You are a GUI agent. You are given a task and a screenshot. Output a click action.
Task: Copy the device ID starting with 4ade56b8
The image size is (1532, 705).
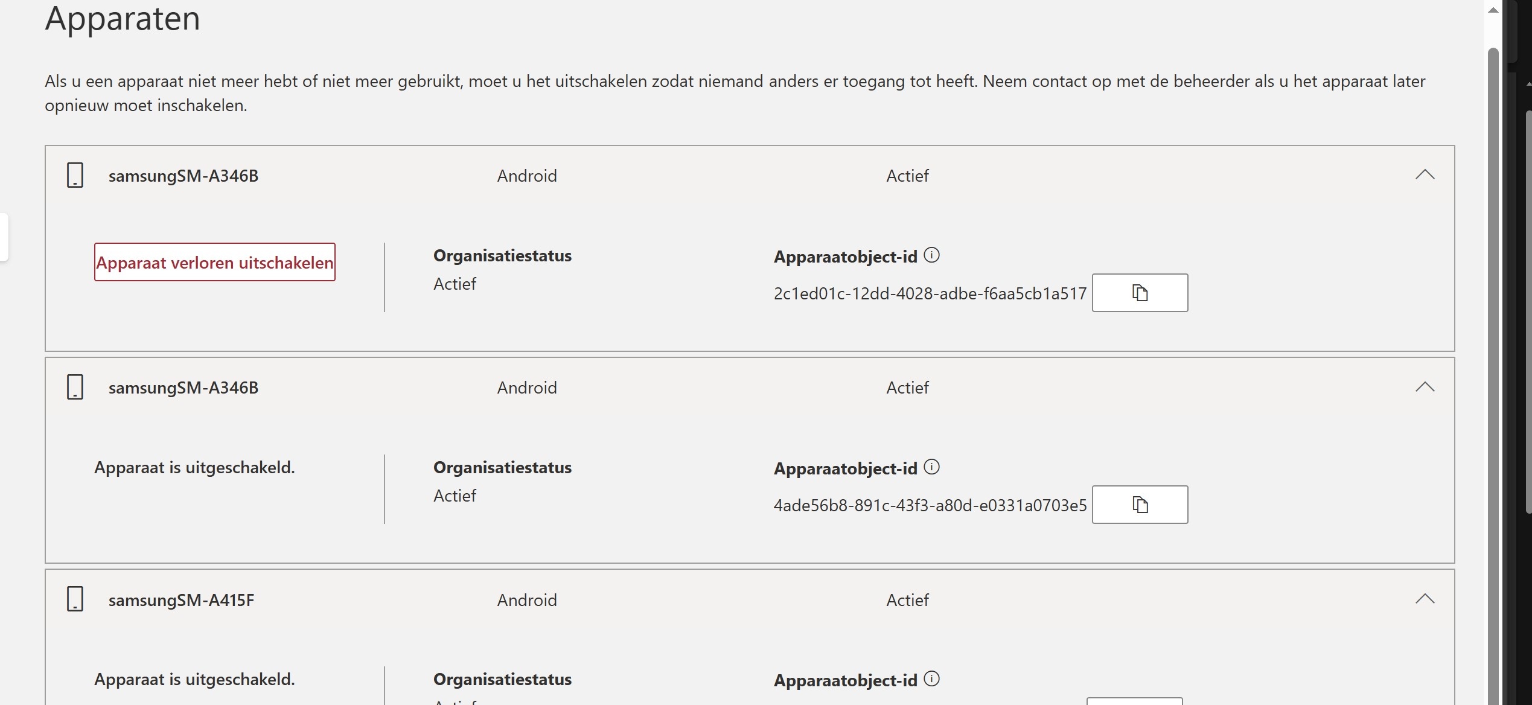[1140, 505]
